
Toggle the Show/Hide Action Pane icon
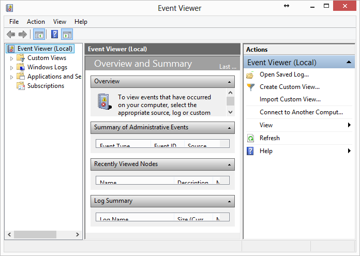(67, 35)
